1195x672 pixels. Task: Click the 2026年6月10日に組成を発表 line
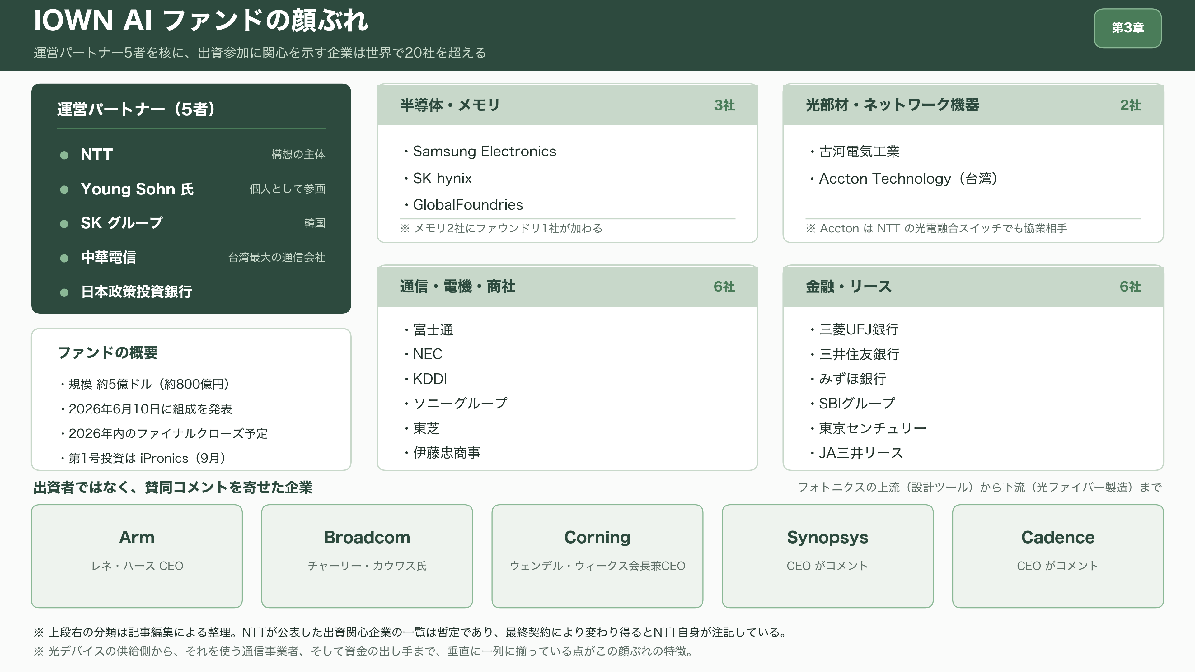(x=146, y=409)
